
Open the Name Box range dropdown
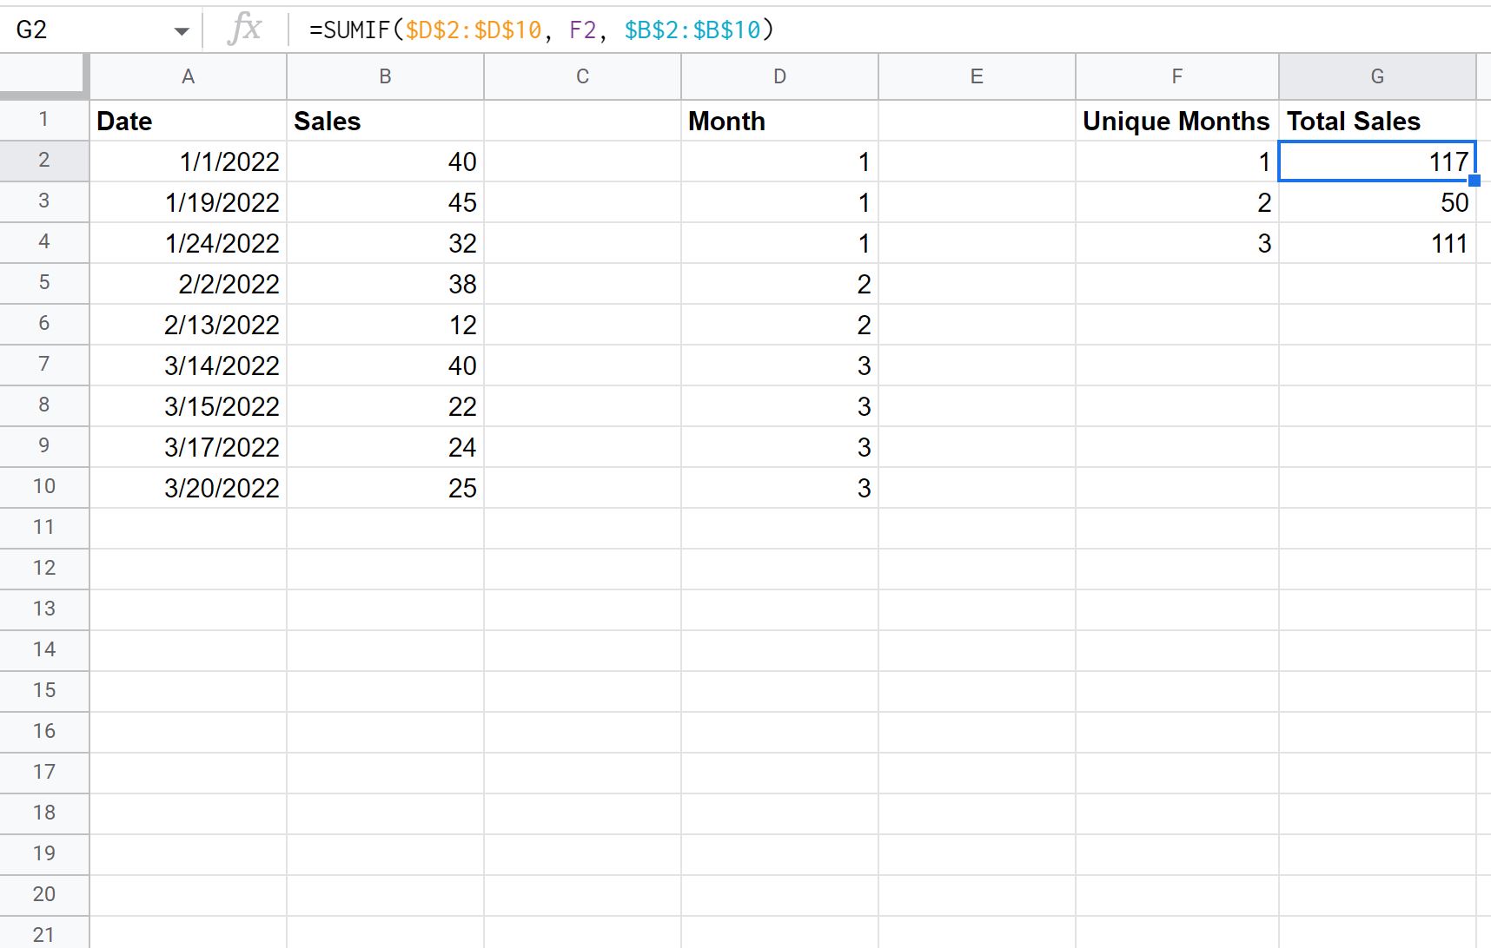tap(181, 29)
